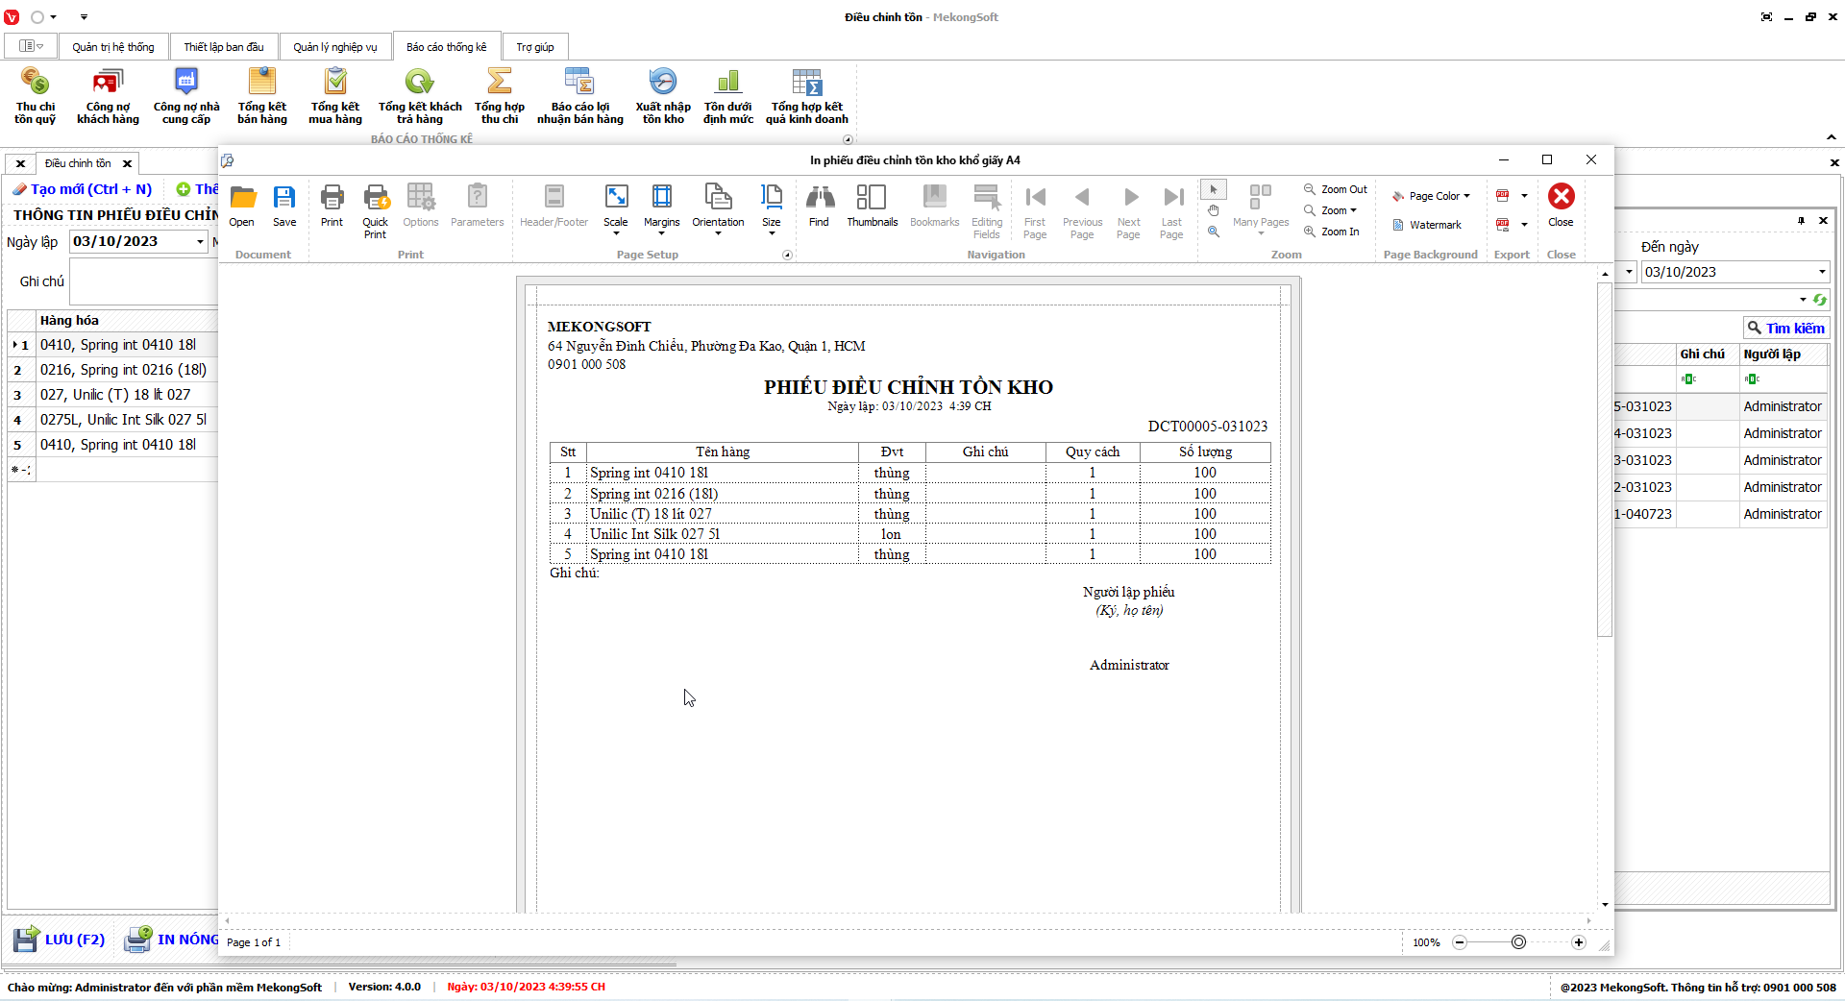Select the pointer mouse mode tool

1214,189
